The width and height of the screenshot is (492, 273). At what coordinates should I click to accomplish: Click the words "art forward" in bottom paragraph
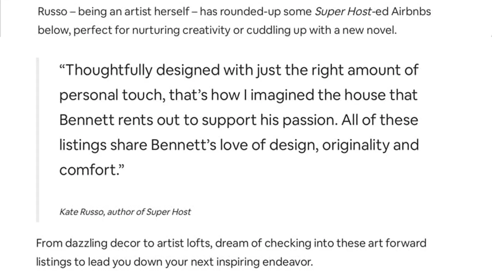coord(397,243)
